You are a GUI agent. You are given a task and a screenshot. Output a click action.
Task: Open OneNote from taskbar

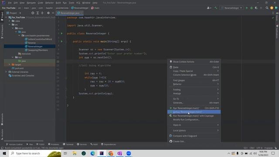(x=119, y=153)
